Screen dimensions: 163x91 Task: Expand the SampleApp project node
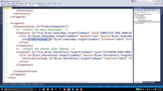point(135,16)
